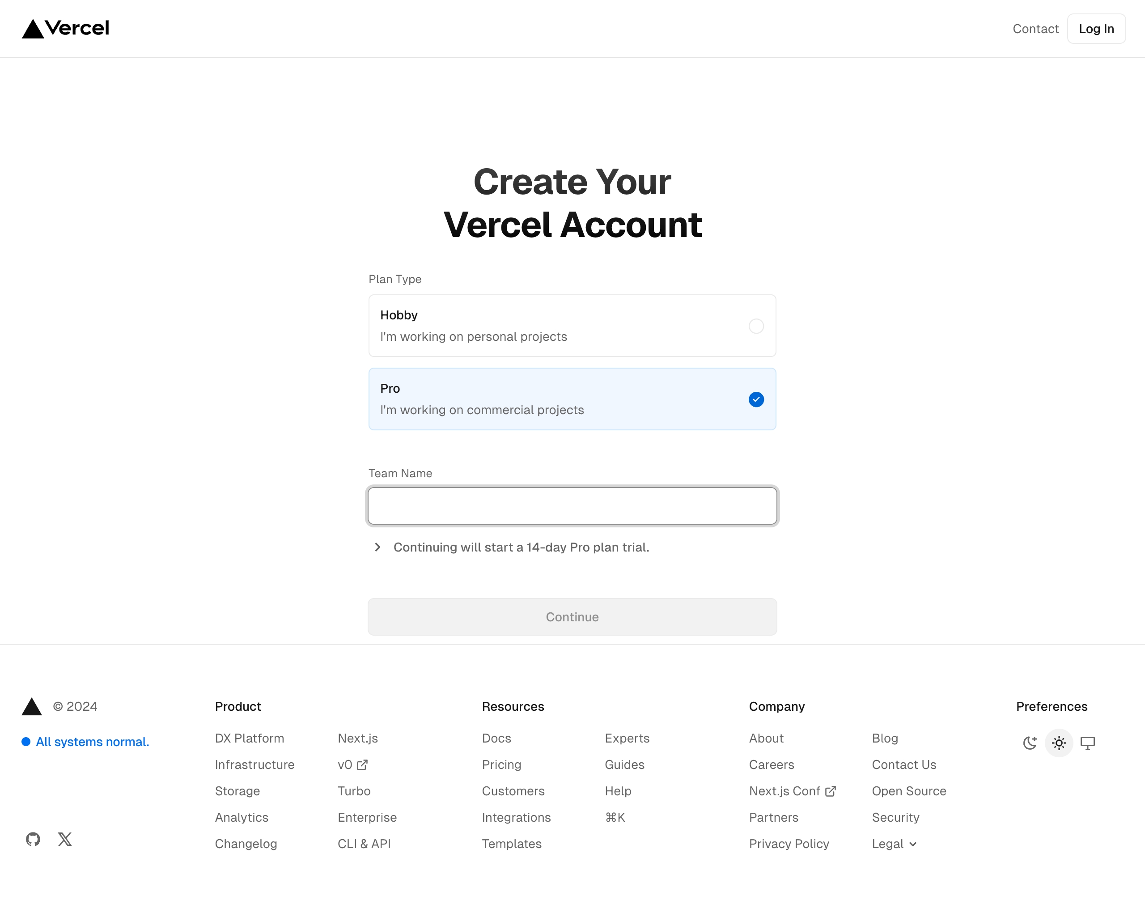The width and height of the screenshot is (1145, 900).
Task: Click the Vercel logo in header
Action: coord(65,29)
